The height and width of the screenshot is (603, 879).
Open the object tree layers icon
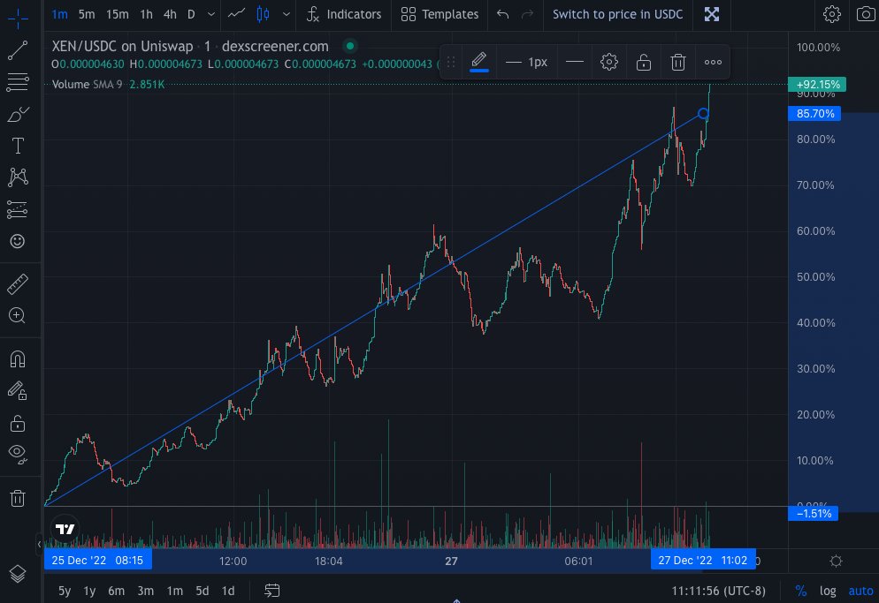pos(18,574)
